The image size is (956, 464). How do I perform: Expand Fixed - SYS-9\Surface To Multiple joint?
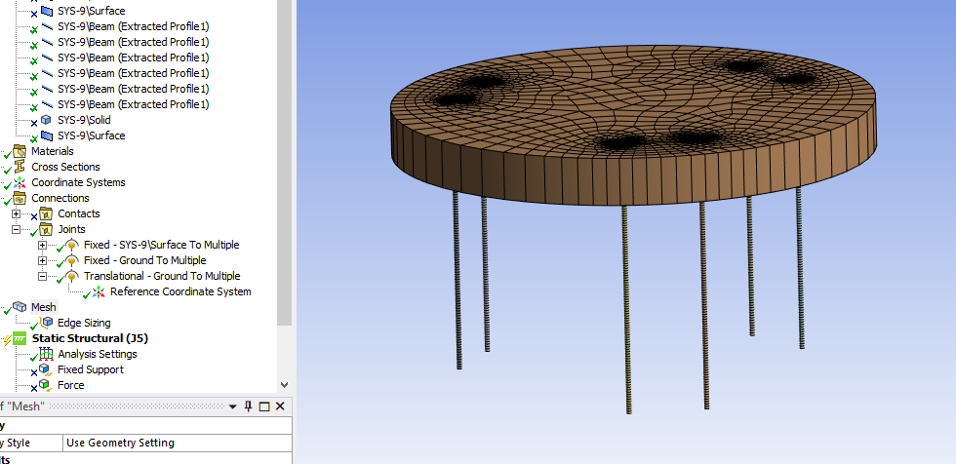42,245
